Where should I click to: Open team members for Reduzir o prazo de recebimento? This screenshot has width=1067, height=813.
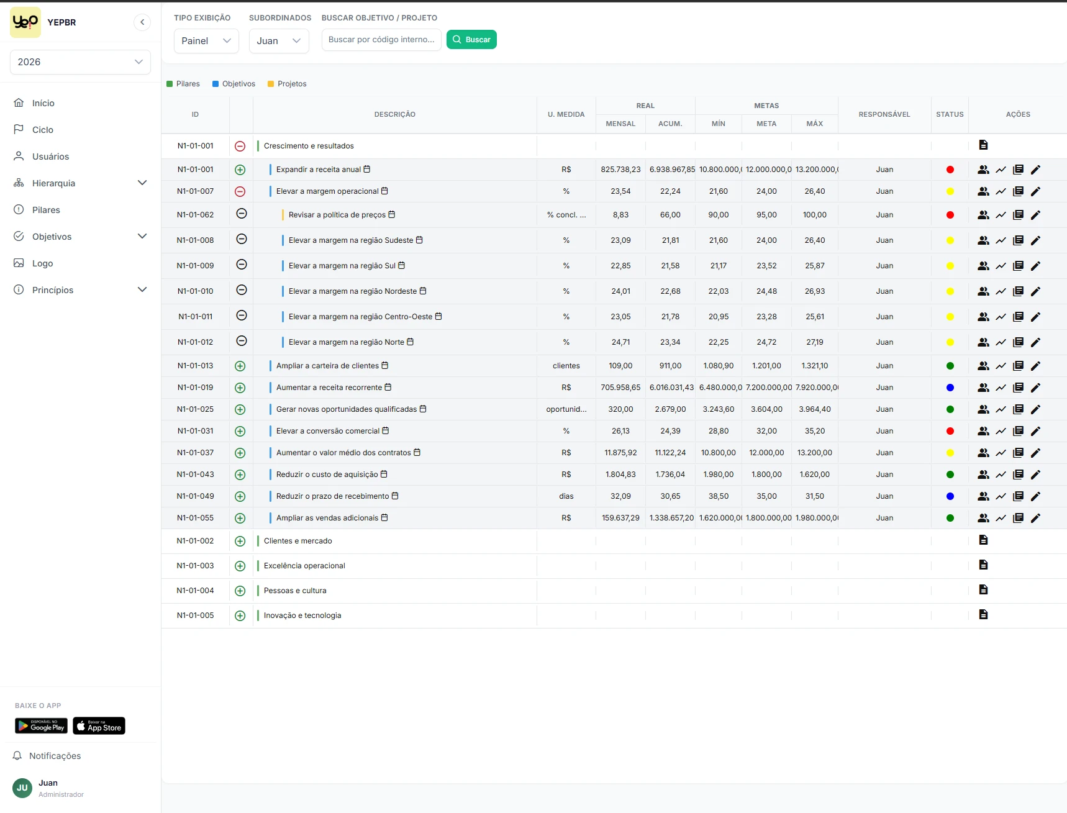point(983,496)
